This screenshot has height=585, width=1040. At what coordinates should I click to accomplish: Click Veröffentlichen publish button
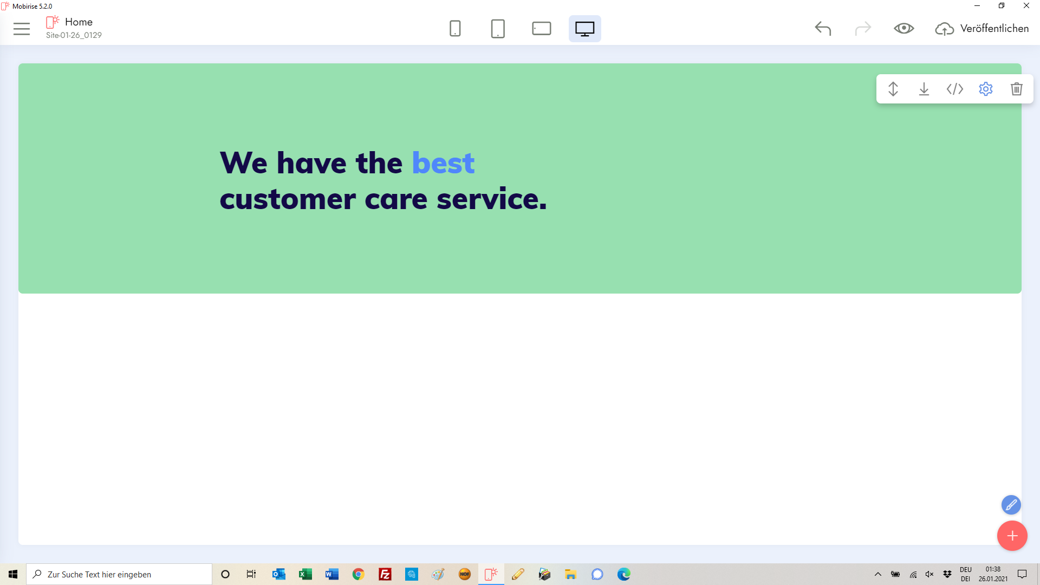click(x=982, y=29)
